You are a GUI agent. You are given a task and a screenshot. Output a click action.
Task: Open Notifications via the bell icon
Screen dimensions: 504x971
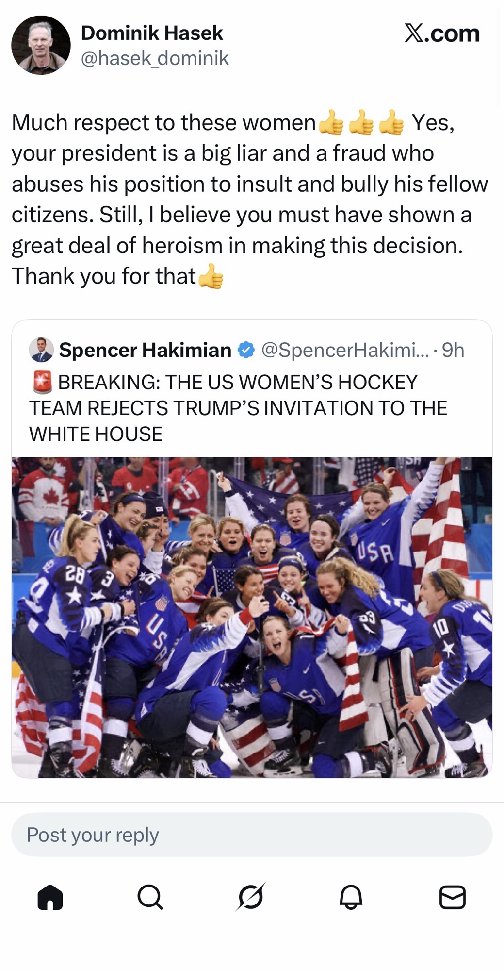point(351,897)
